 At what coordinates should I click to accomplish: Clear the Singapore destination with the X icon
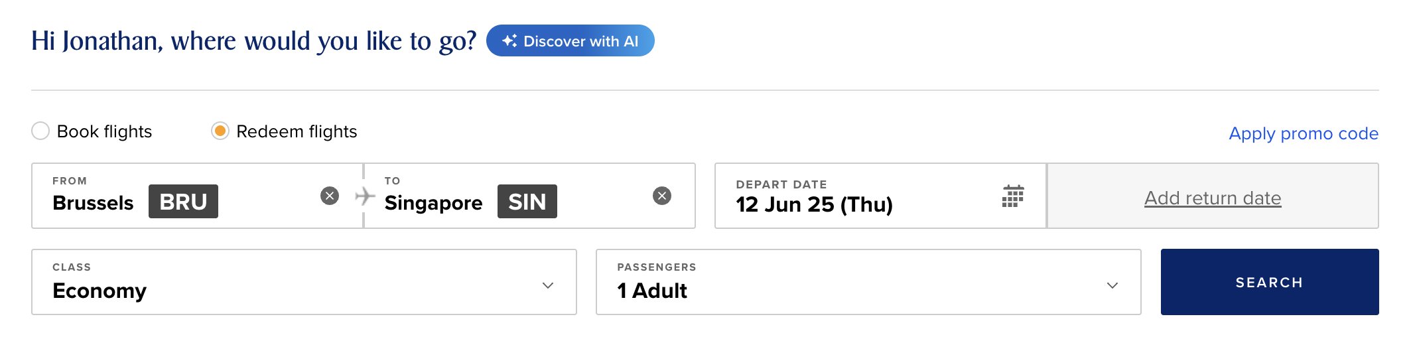[x=662, y=196]
